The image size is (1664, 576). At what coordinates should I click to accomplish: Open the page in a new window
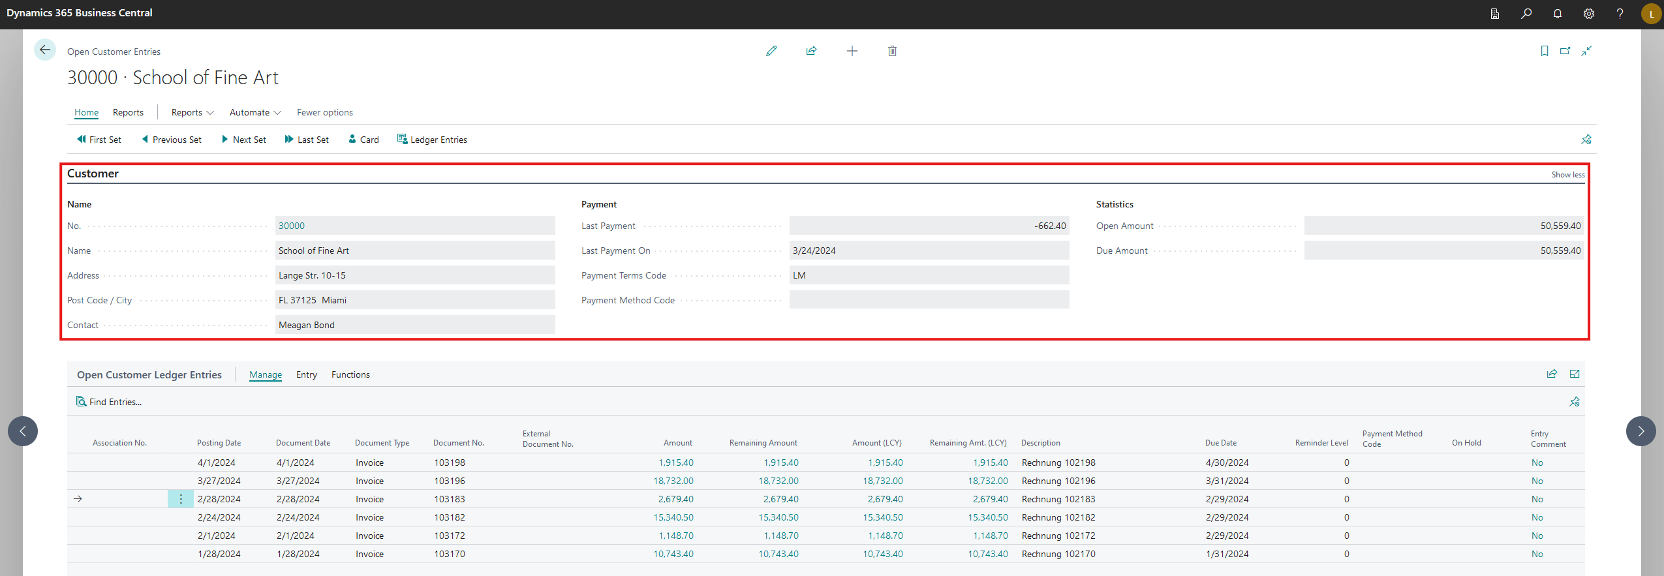pyautogui.click(x=1565, y=51)
